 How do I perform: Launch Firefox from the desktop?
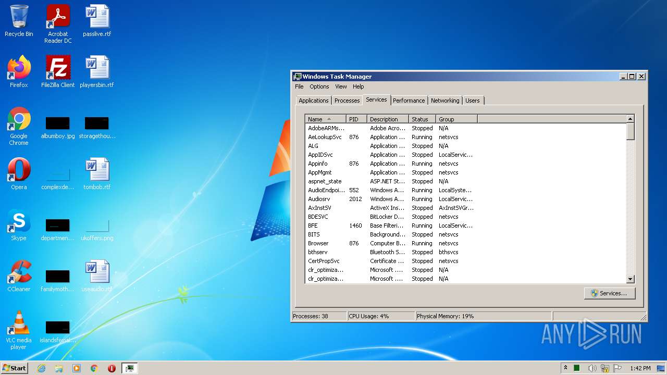(x=19, y=72)
